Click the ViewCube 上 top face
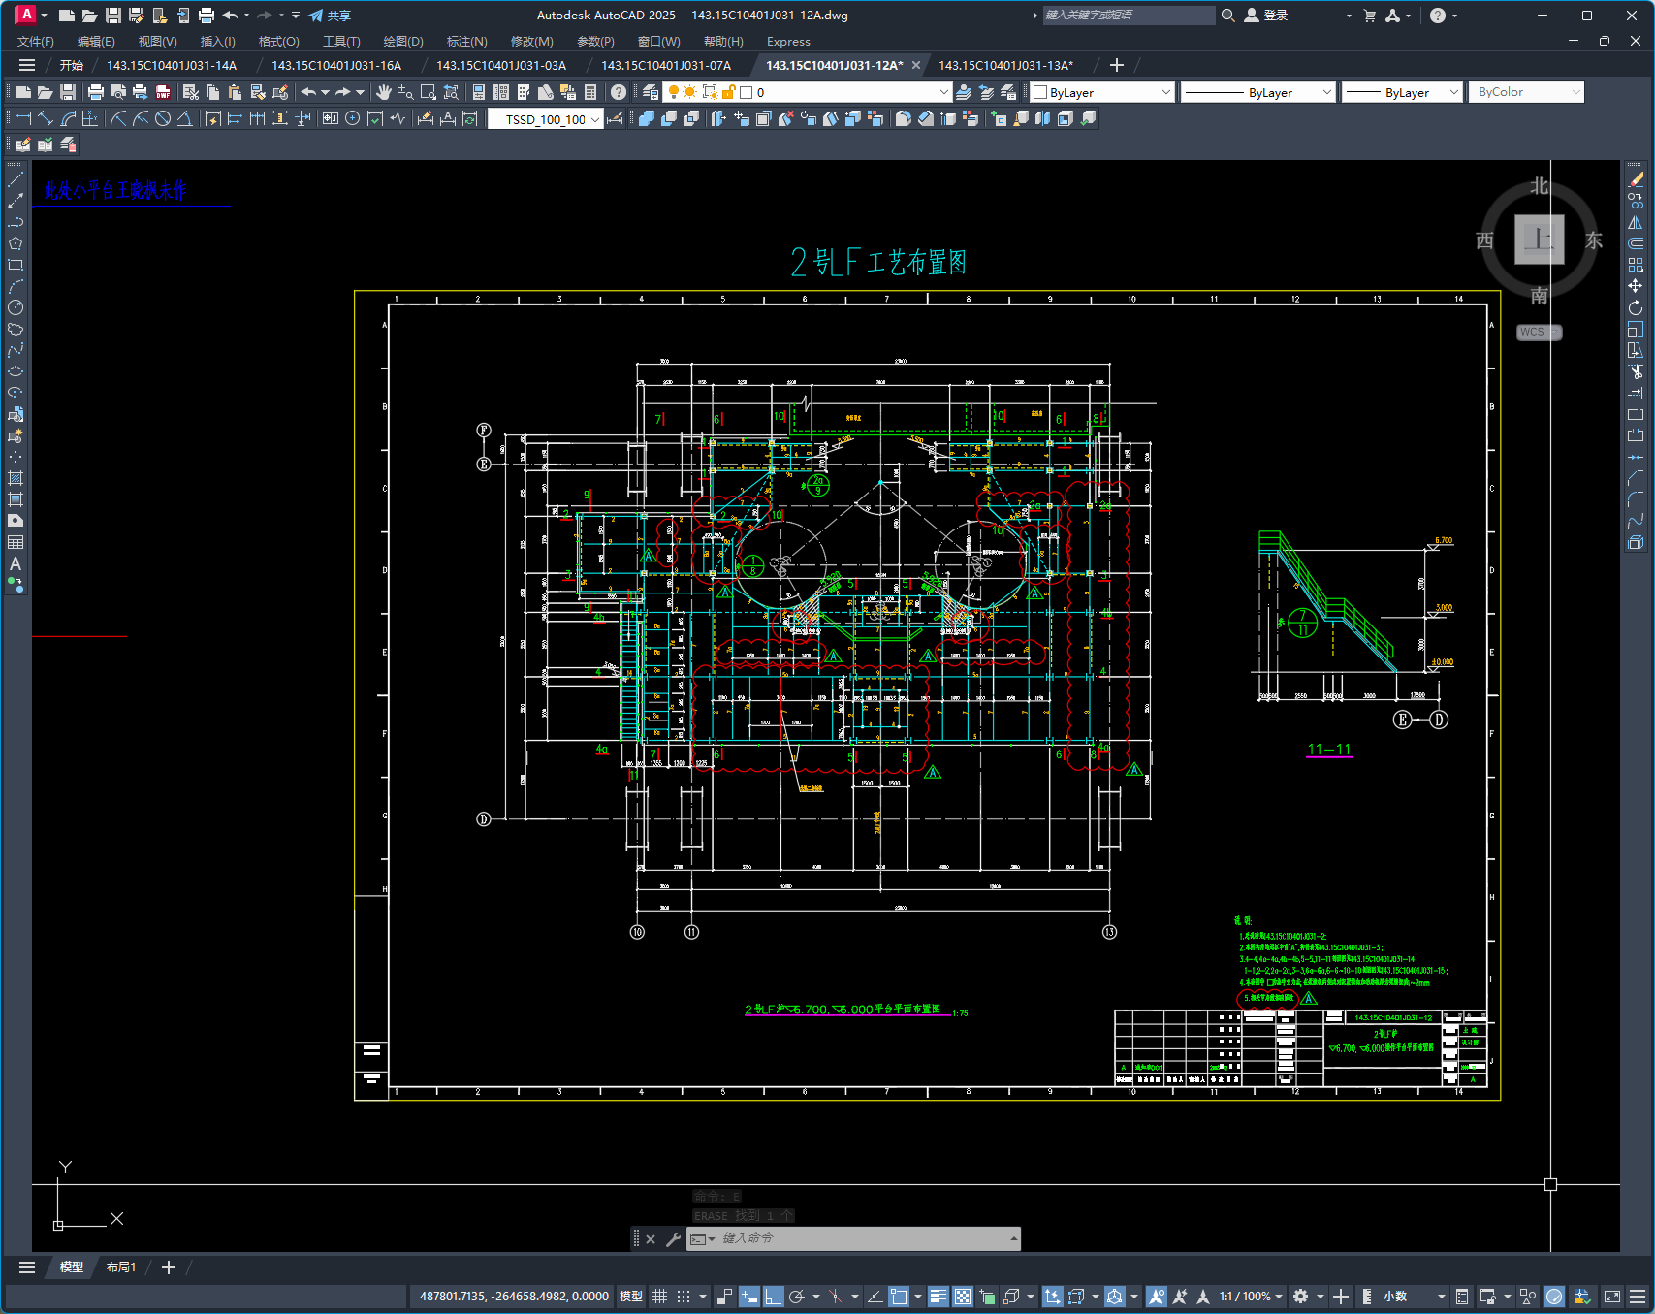 [1539, 240]
